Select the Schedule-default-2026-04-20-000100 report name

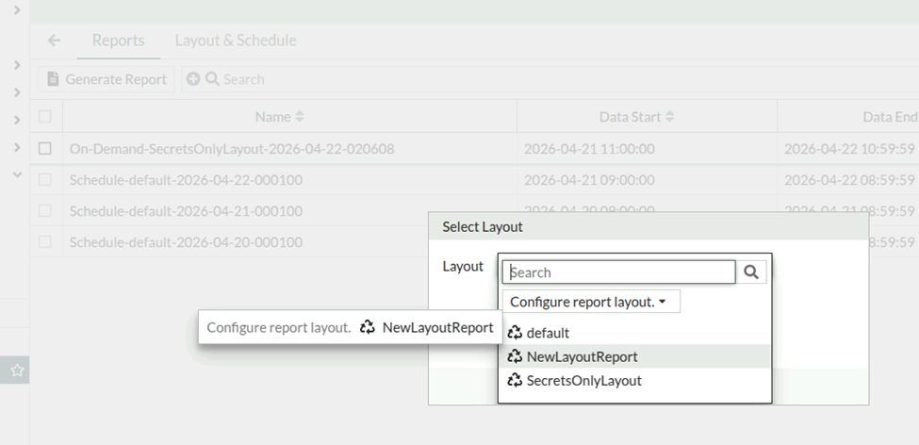[186, 242]
